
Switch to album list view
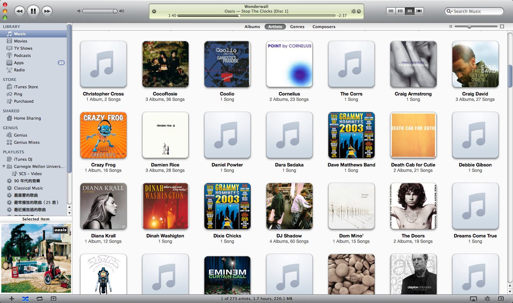point(400,11)
